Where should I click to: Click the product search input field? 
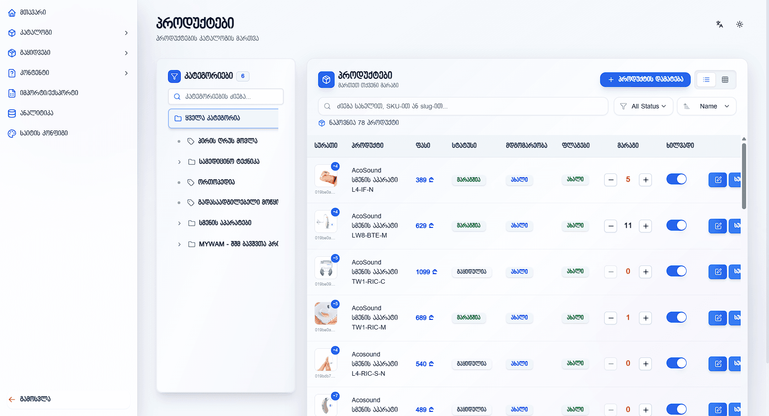467,106
